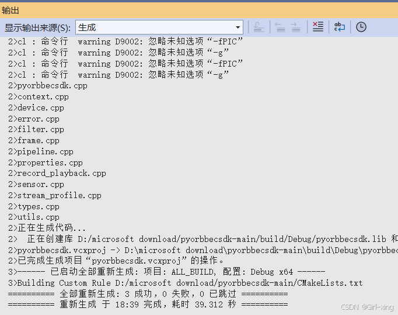Click the line 2>types.cpp
The image size is (398, 315).
[34, 207]
